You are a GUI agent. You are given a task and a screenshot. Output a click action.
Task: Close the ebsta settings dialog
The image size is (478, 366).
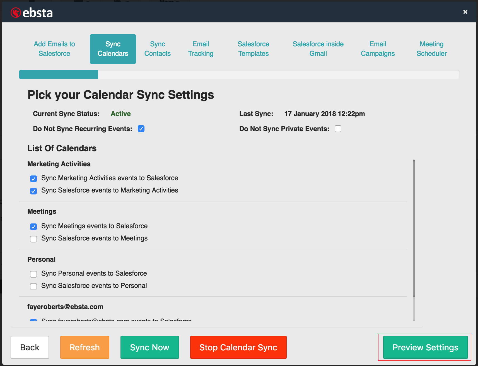click(465, 12)
